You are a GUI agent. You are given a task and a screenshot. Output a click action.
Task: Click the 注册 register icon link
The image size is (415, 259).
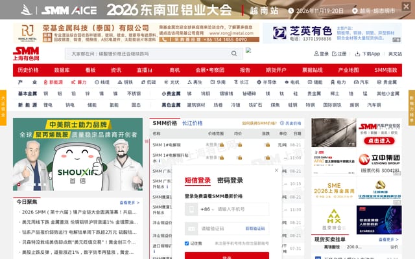pos(339,54)
